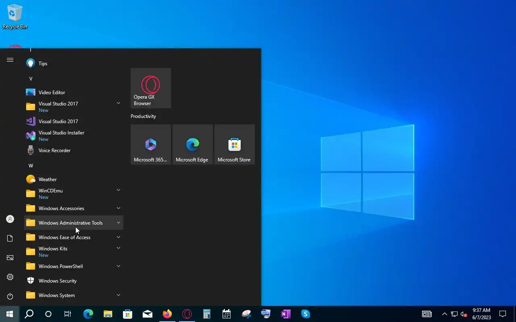
Task: Open the Microsoft Edge tile
Action: pos(193,144)
